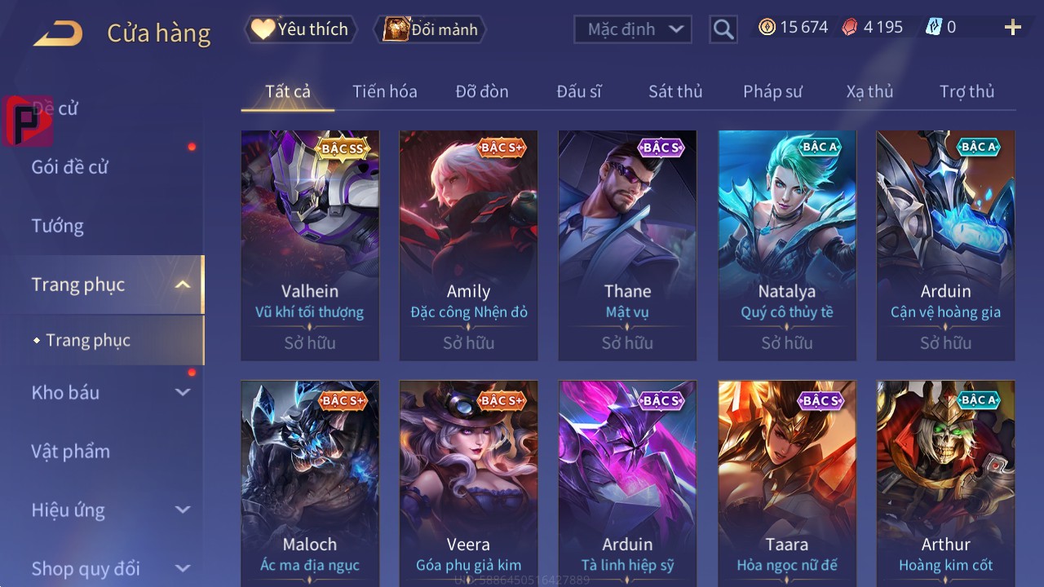Open Đổi mảnh chest exchange
The height and width of the screenshot is (587, 1044).
tap(430, 29)
